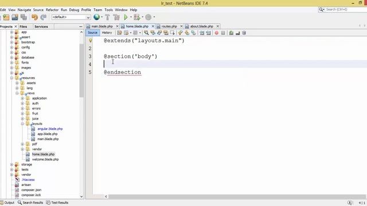Click in the Search (Ctrl+I) field
The height and width of the screenshot is (206, 367).
click(345, 10)
